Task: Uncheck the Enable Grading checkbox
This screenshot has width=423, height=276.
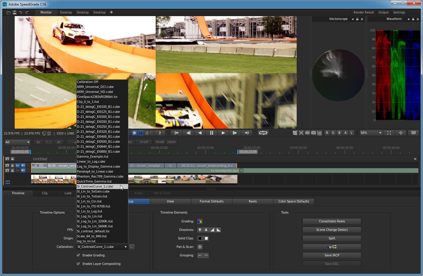Action: click(78, 255)
